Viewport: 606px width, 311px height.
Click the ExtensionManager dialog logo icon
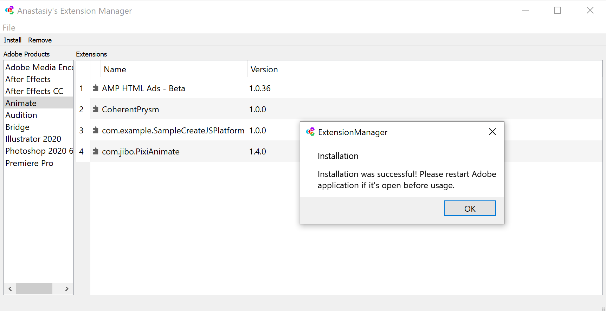coord(310,132)
